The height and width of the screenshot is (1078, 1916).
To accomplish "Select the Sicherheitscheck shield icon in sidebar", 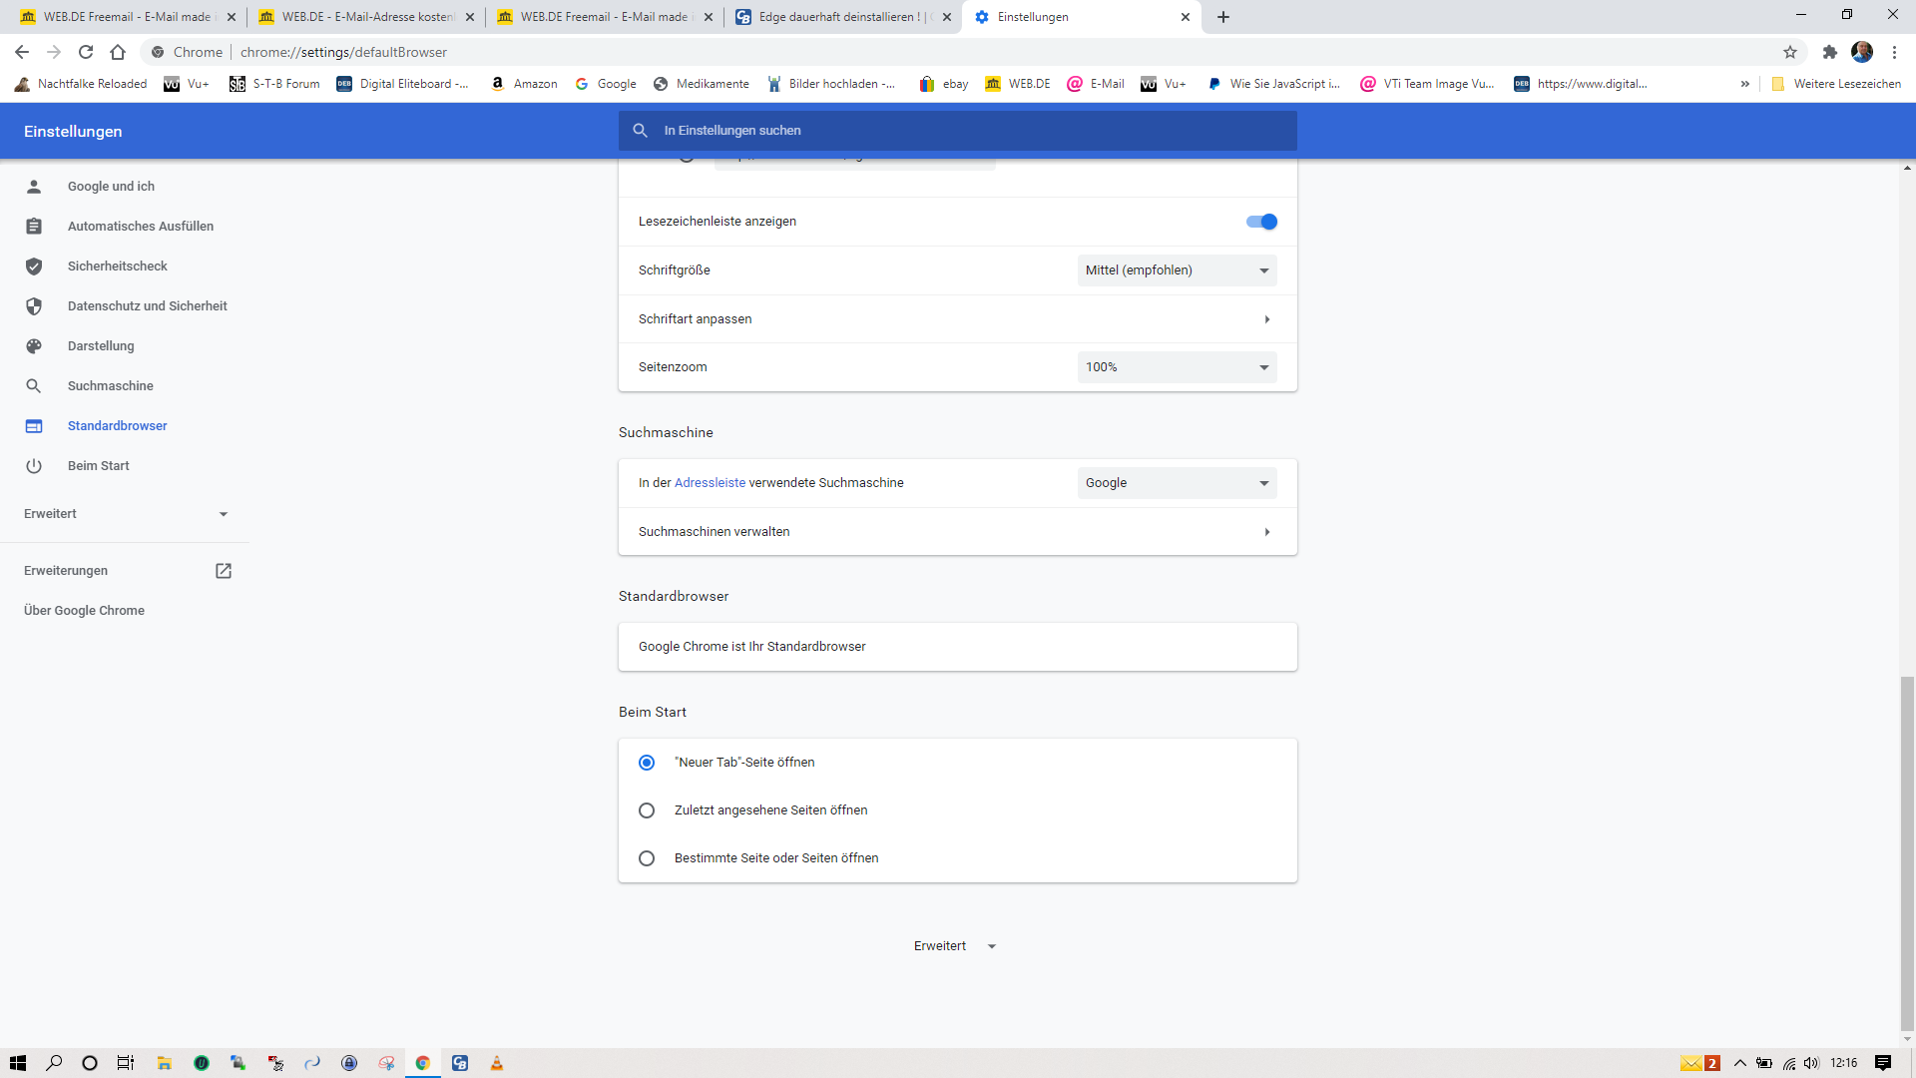I will tap(34, 266).
